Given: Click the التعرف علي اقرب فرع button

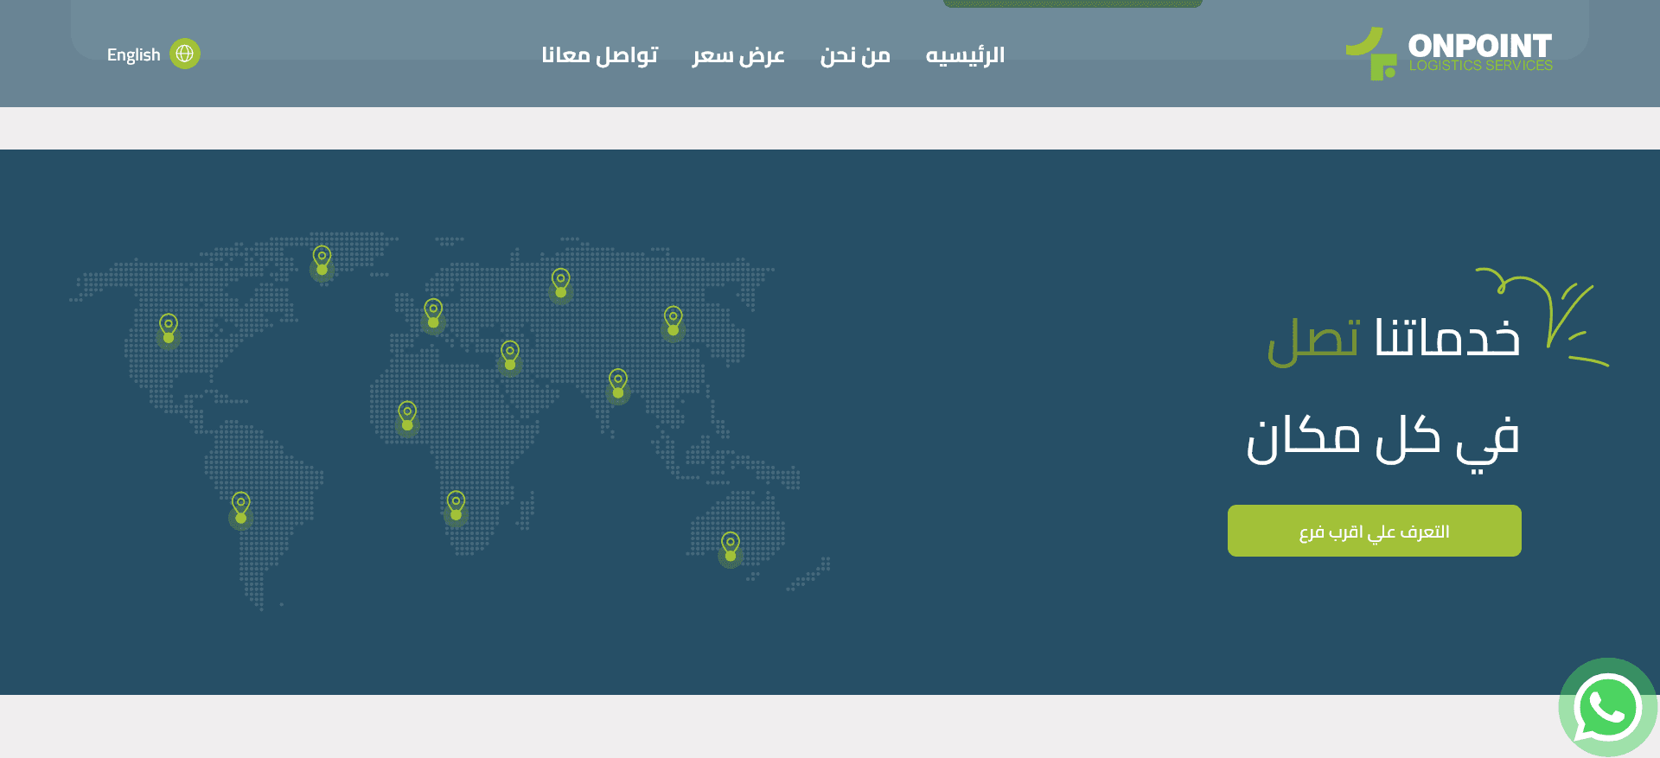Looking at the screenshot, I should [x=1374, y=531].
